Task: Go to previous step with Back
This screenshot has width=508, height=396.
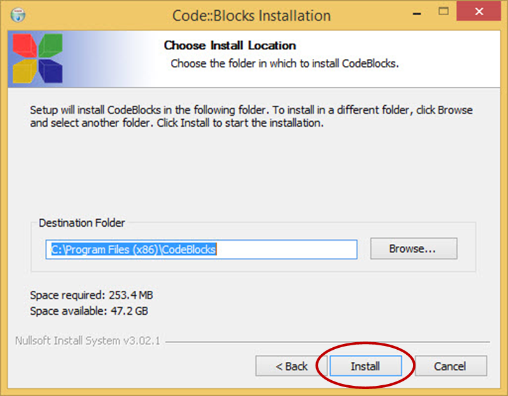Action: click(291, 366)
